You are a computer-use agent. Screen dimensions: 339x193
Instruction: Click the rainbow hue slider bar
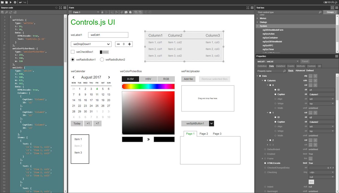tap(148, 86)
